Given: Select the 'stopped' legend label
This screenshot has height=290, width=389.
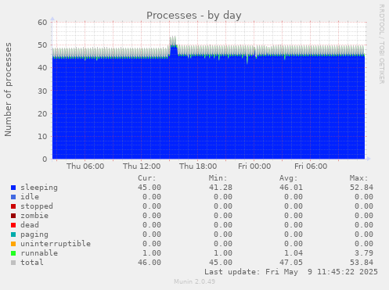Looking at the screenshot, I should coord(37,206).
